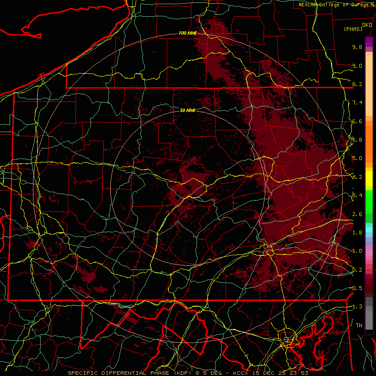Screen dimensions: 376x376
Task: Click the purple segment at the color bar top
Action: 369,42
